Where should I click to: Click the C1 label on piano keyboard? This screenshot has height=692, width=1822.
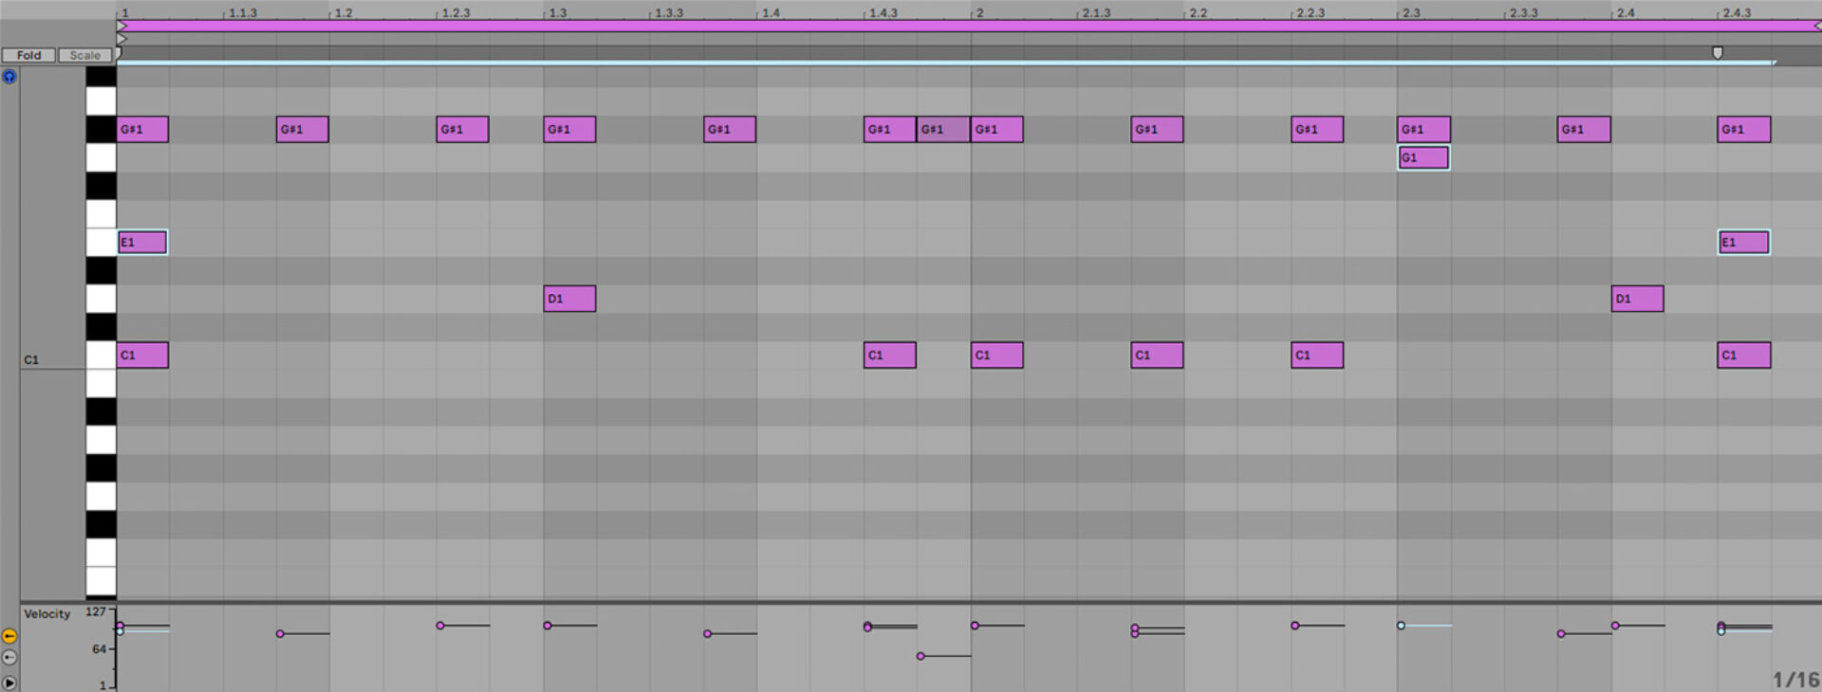point(31,360)
